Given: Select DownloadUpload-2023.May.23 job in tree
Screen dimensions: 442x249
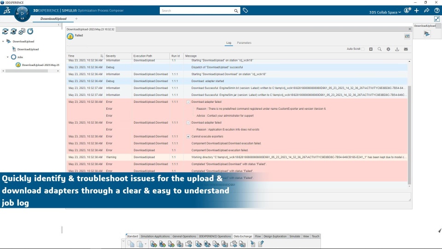Looking at the screenshot, I should click(41, 65).
